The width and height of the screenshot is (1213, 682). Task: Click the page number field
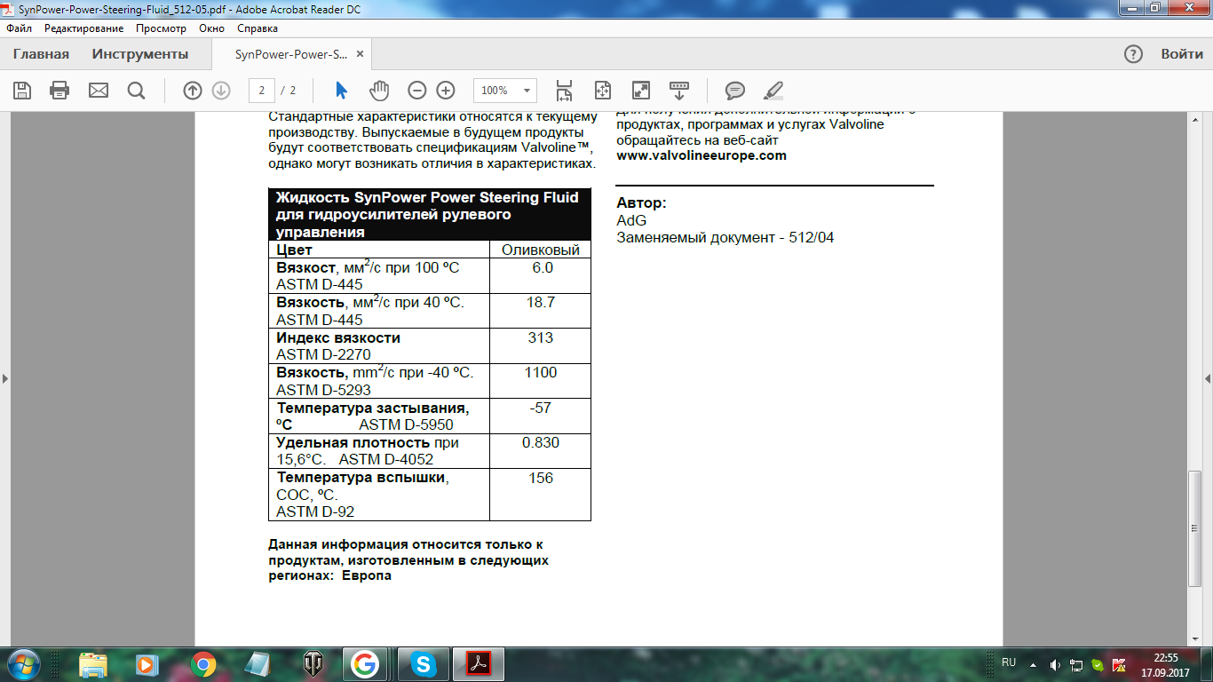pos(262,91)
